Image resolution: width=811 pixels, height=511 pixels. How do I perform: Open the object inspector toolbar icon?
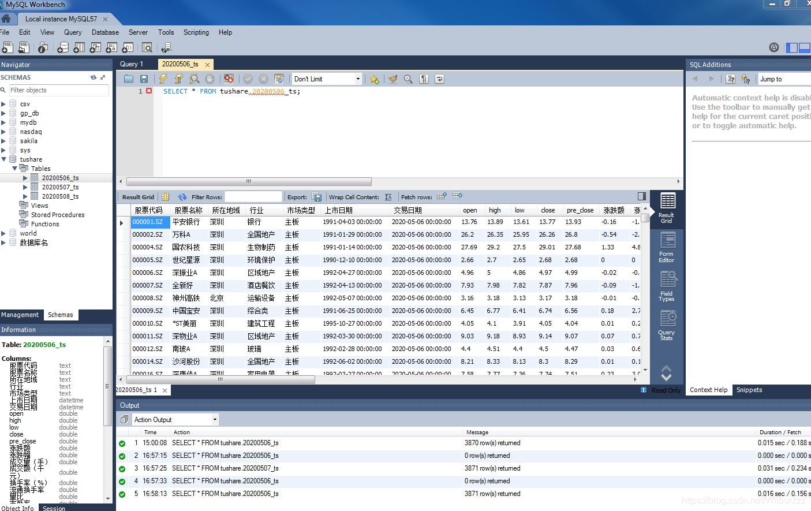[43, 47]
